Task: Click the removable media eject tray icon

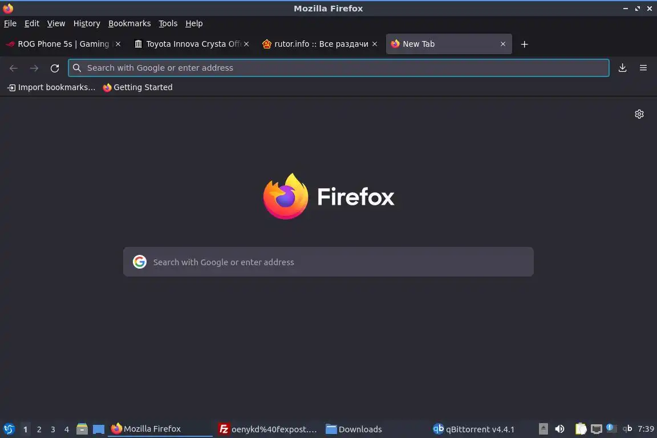Action: (x=543, y=429)
